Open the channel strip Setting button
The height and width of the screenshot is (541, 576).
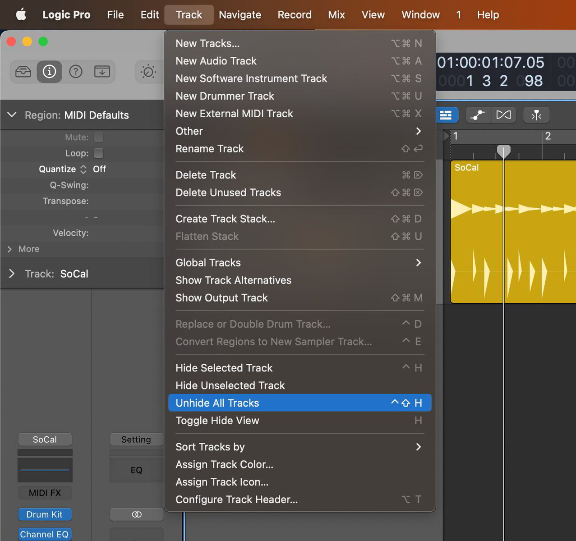pos(137,439)
